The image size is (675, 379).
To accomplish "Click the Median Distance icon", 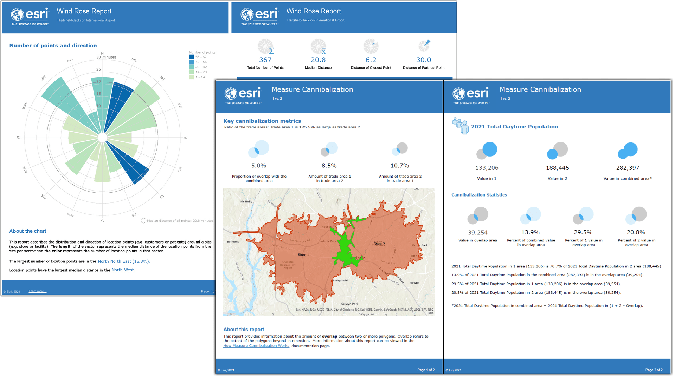I will 318,47.
